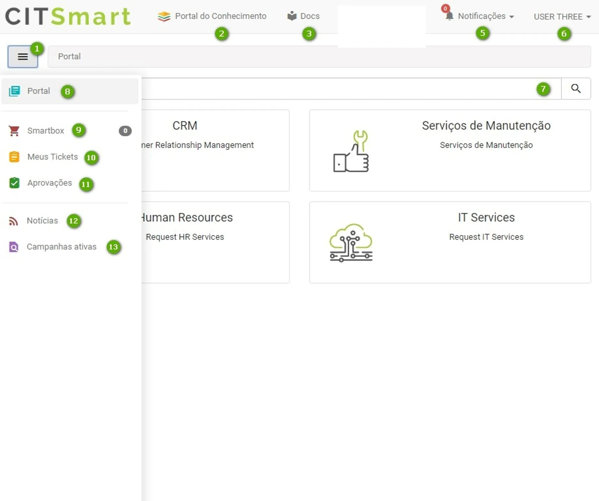Click the red notification count badge
This screenshot has height=501, width=599.
click(445, 8)
